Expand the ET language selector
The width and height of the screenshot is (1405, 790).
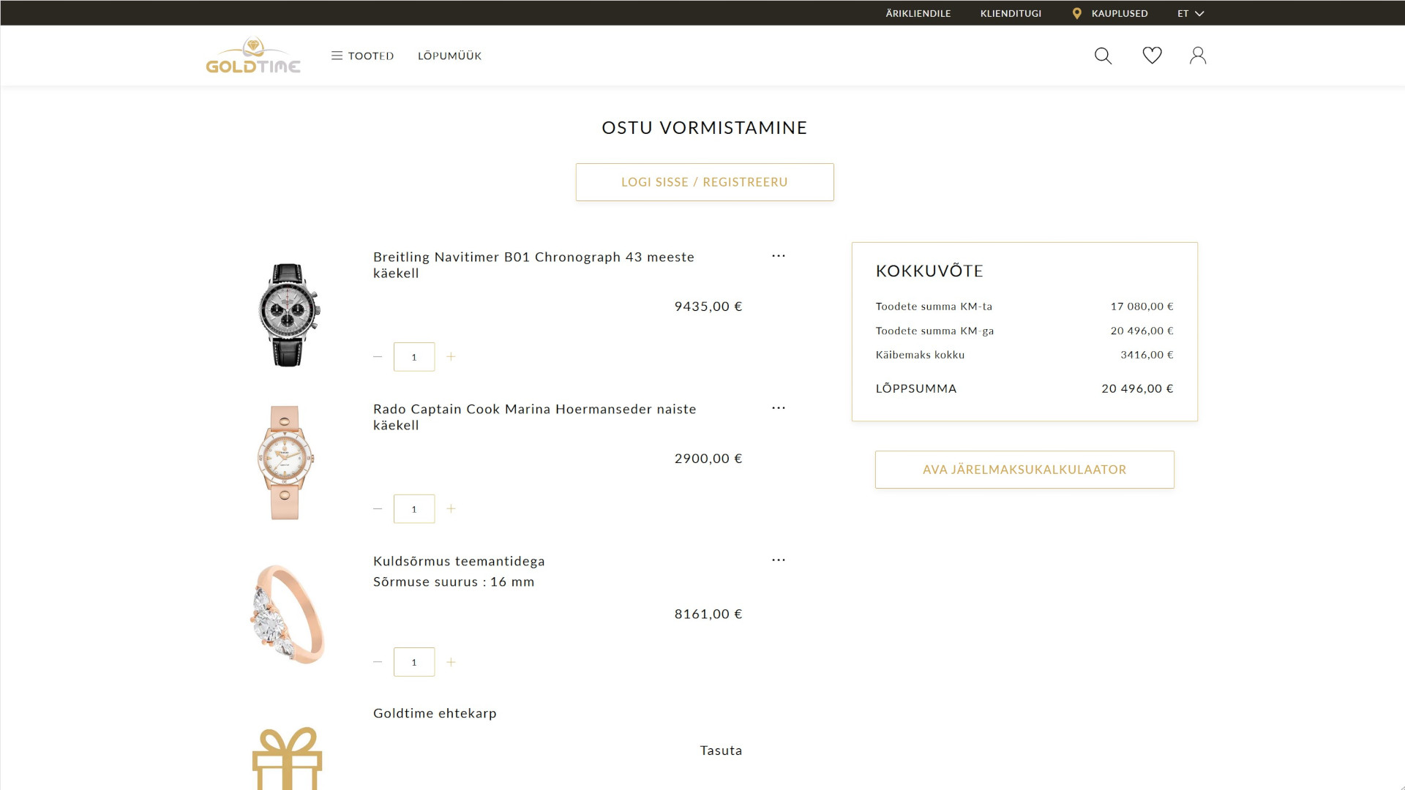click(x=1190, y=12)
